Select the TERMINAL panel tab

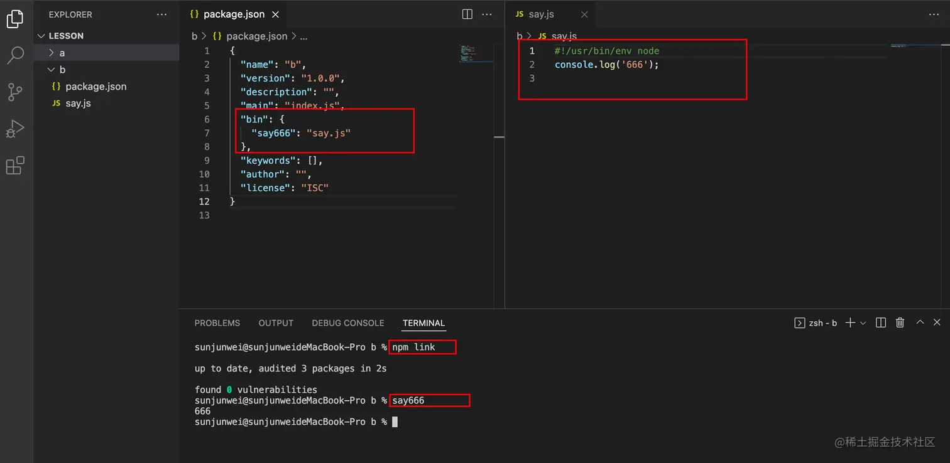[423, 323]
